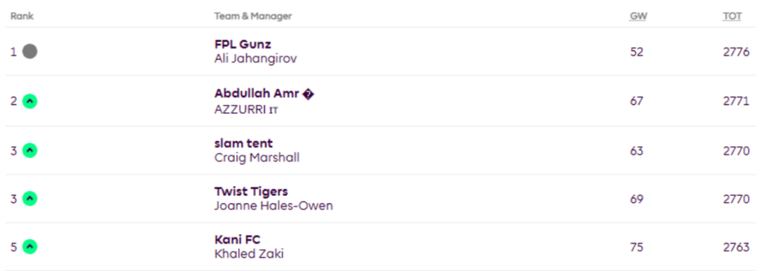Click the total score 2776
Screen dimensions: 765x271
tap(736, 52)
